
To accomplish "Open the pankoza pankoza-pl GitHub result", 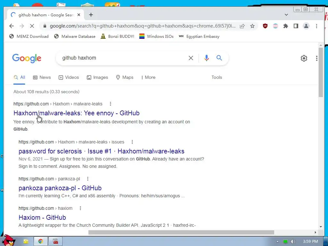I will pos(60,188).
